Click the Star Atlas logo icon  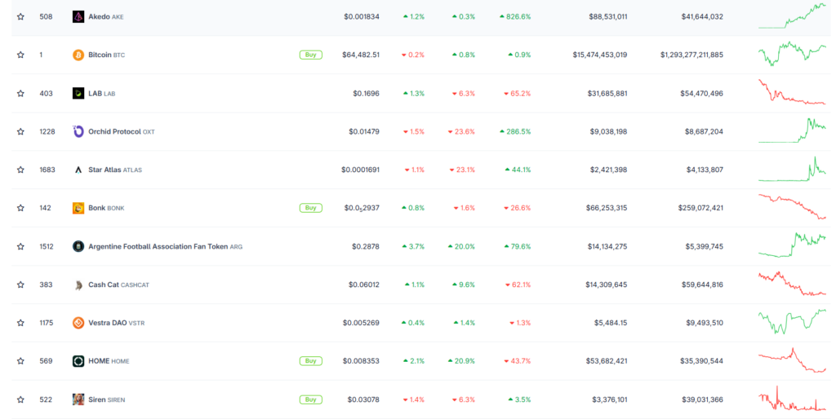[78, 170]
